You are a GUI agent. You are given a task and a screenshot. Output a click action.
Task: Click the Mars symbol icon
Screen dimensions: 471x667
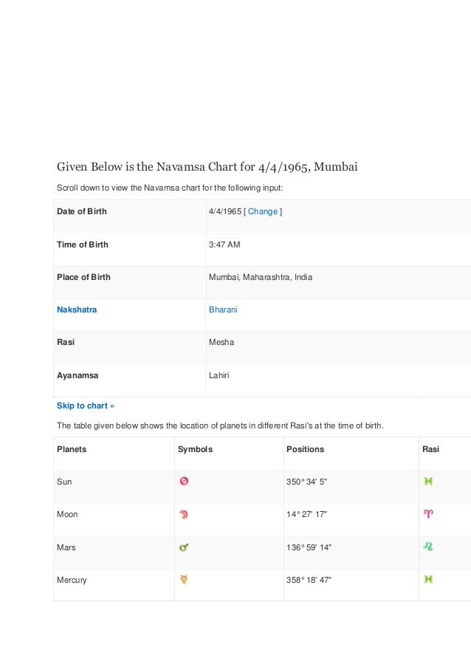point(184,547)
